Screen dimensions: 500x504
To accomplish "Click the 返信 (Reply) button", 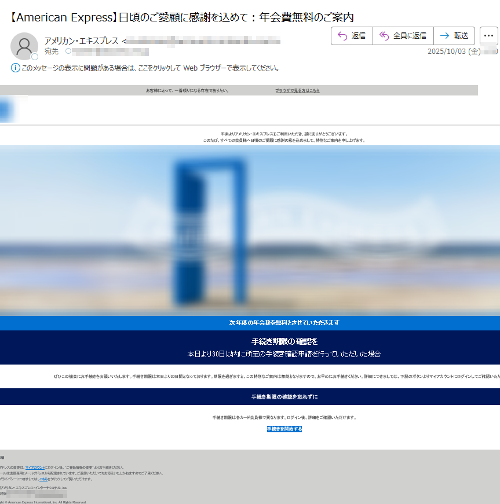I will click(352, 36).
